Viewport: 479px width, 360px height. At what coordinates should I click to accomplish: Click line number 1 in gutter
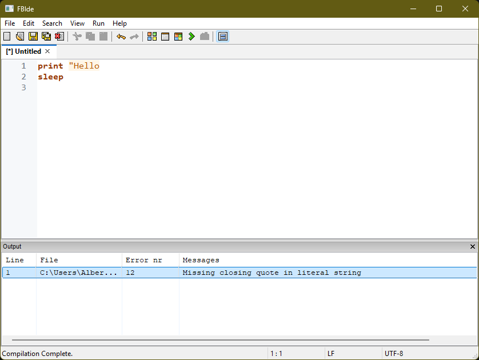pos(24,66)
